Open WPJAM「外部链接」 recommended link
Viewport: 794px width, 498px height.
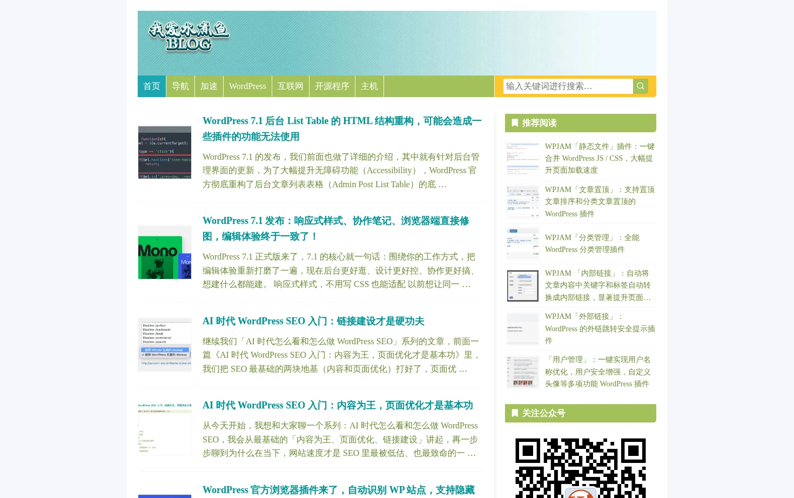tap(600, 329)
